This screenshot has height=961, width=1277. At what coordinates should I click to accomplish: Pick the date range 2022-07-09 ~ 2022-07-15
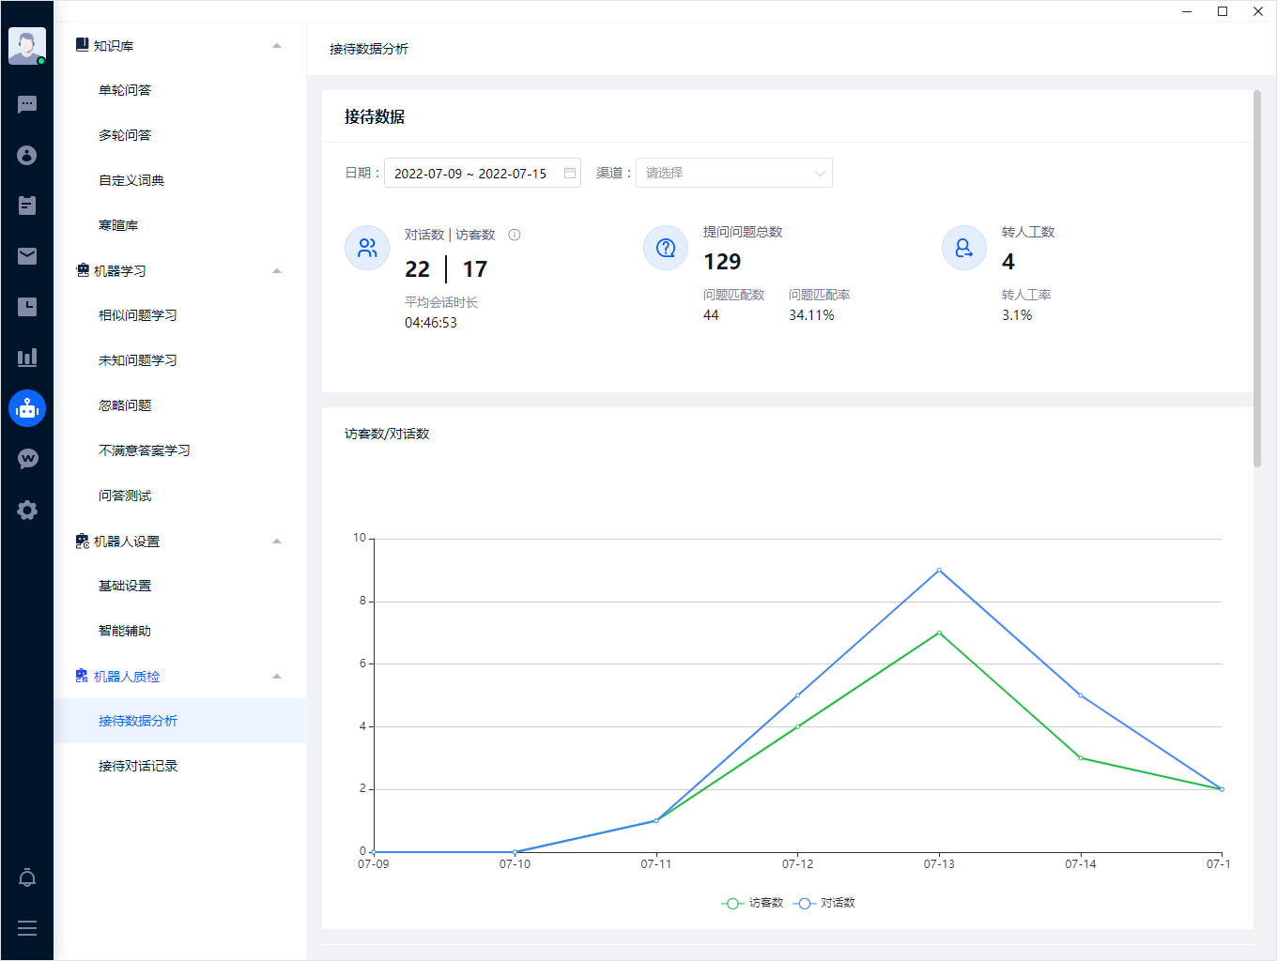coord(483,173)
